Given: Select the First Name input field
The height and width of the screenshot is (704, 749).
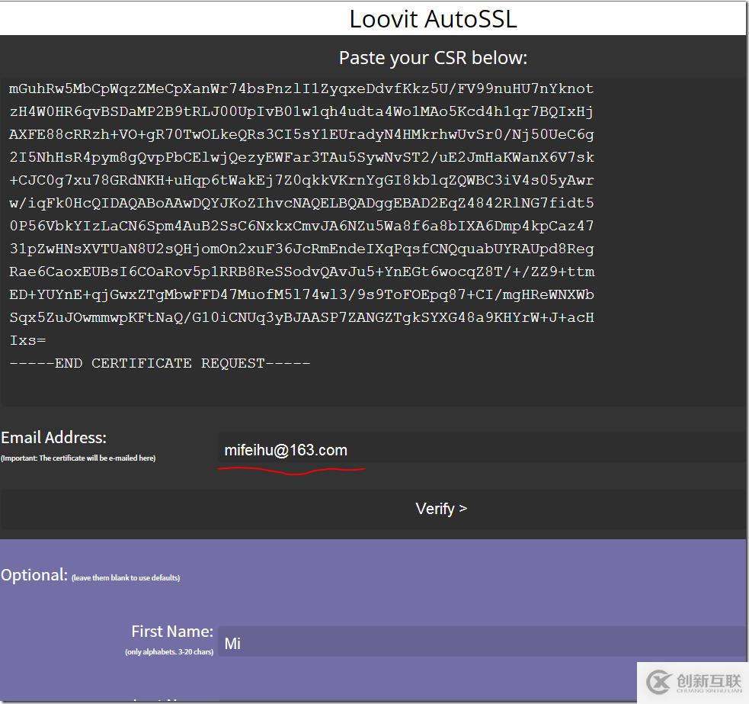Looking at the screenshot, I should pyautogui.click(x=482, y=643).
